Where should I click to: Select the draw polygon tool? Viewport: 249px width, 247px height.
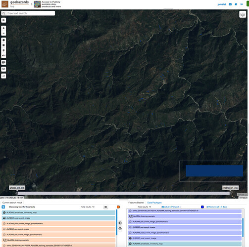(x=3, y=40)
